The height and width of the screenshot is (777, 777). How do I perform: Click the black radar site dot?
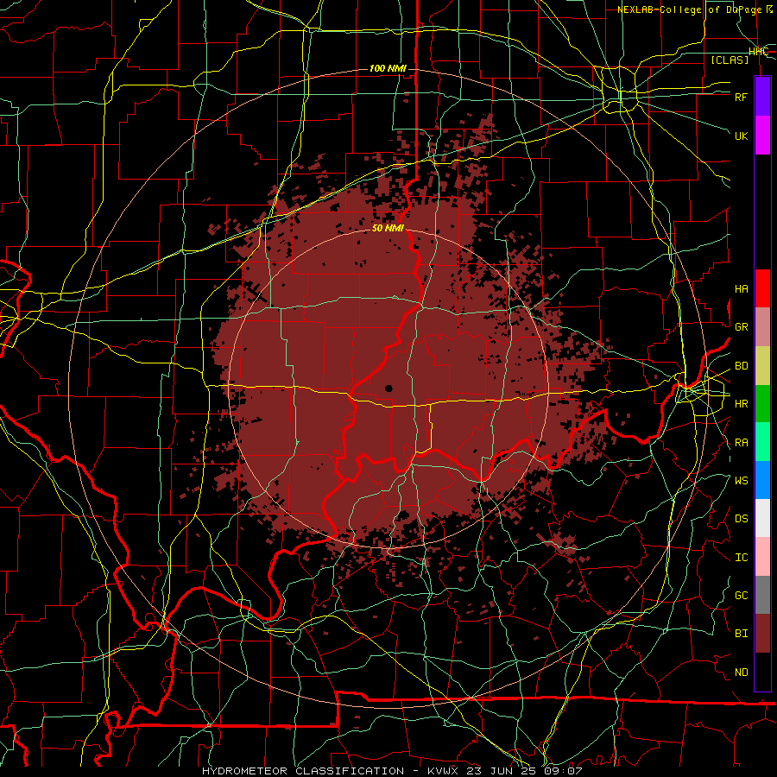(x=388, y=388)
